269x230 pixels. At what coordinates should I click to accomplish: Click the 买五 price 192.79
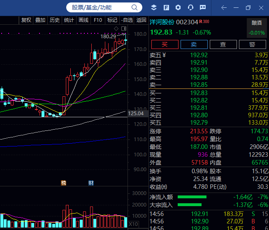[x=199, y=122]
